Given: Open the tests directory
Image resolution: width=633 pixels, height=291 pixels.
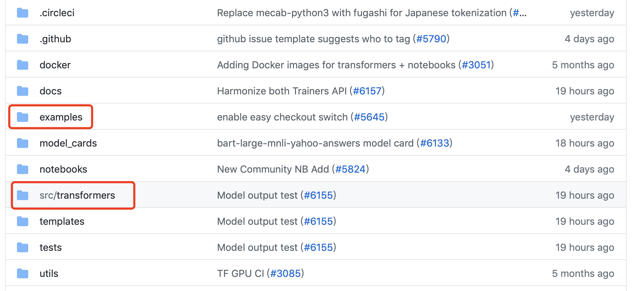Looking at the screenshot, I should click(x=50, y=248).
